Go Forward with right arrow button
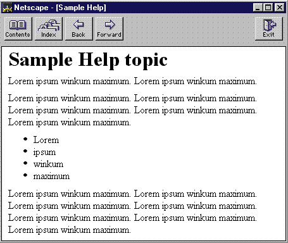The height and width of the screenshot is (243, 288). tap(110, 28)
